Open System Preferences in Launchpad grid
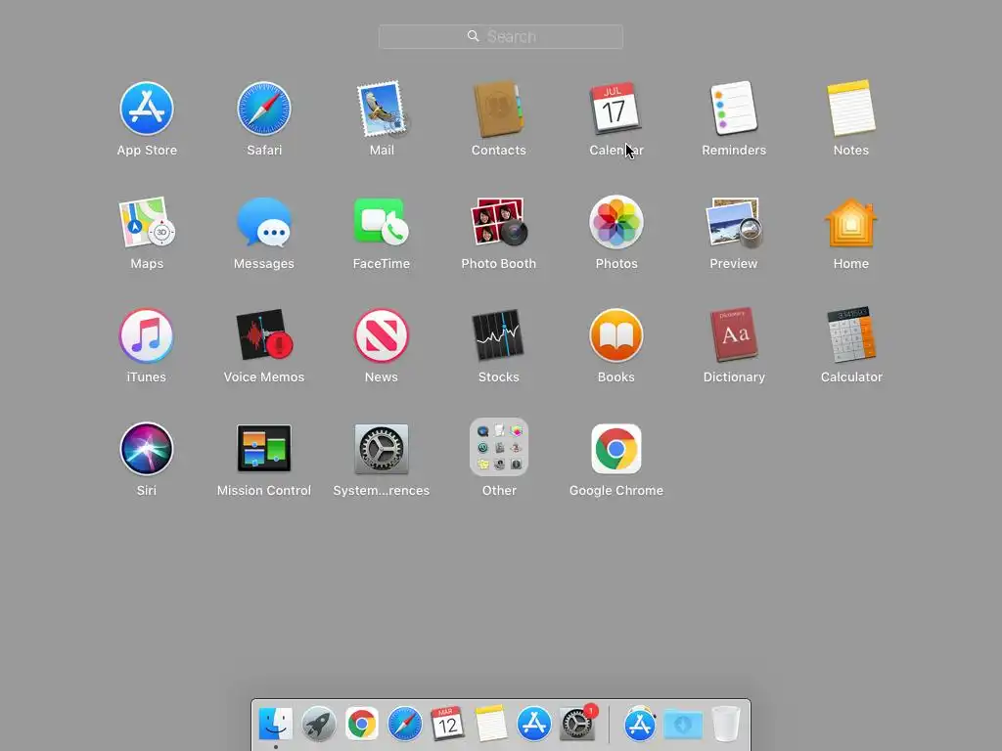This screenshot has height=751, width=1002. coord(382,449)
